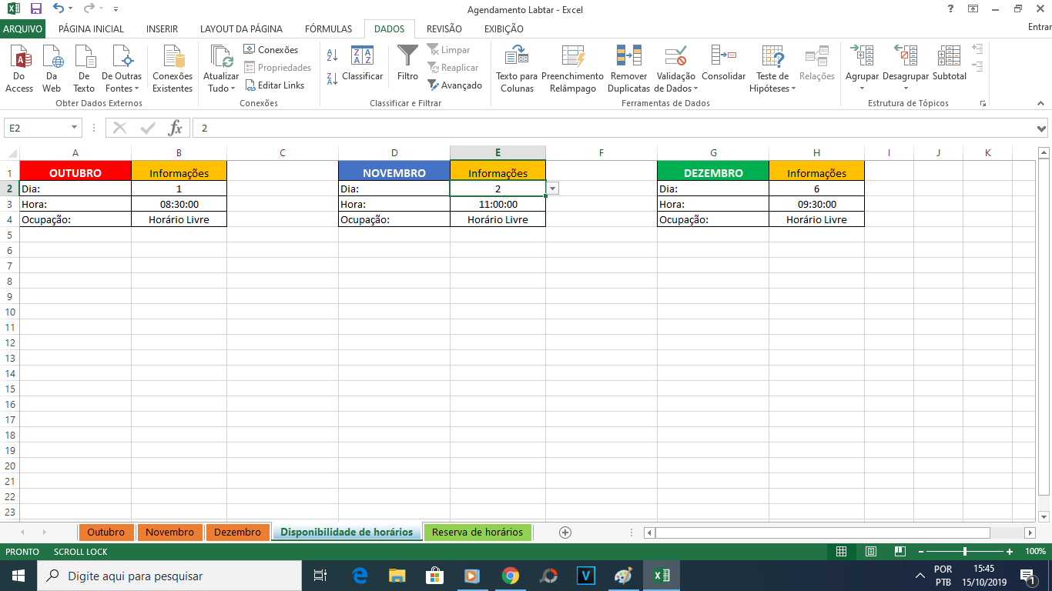The image size is (1052, 591).
Task: Toggle the Filtro filter
Action: (x=407, y=63)
